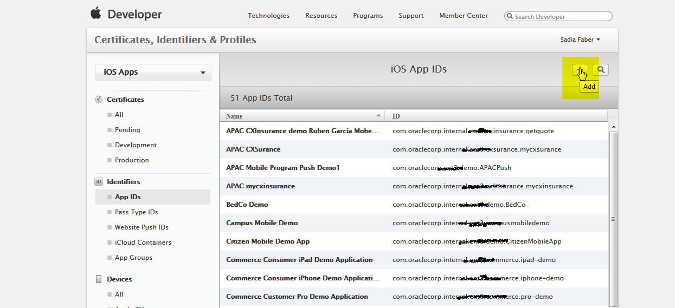The width and height of the screenshot is (675, 308).
Task: Click the Devices heading in sidebar
Action: point(119,279)
